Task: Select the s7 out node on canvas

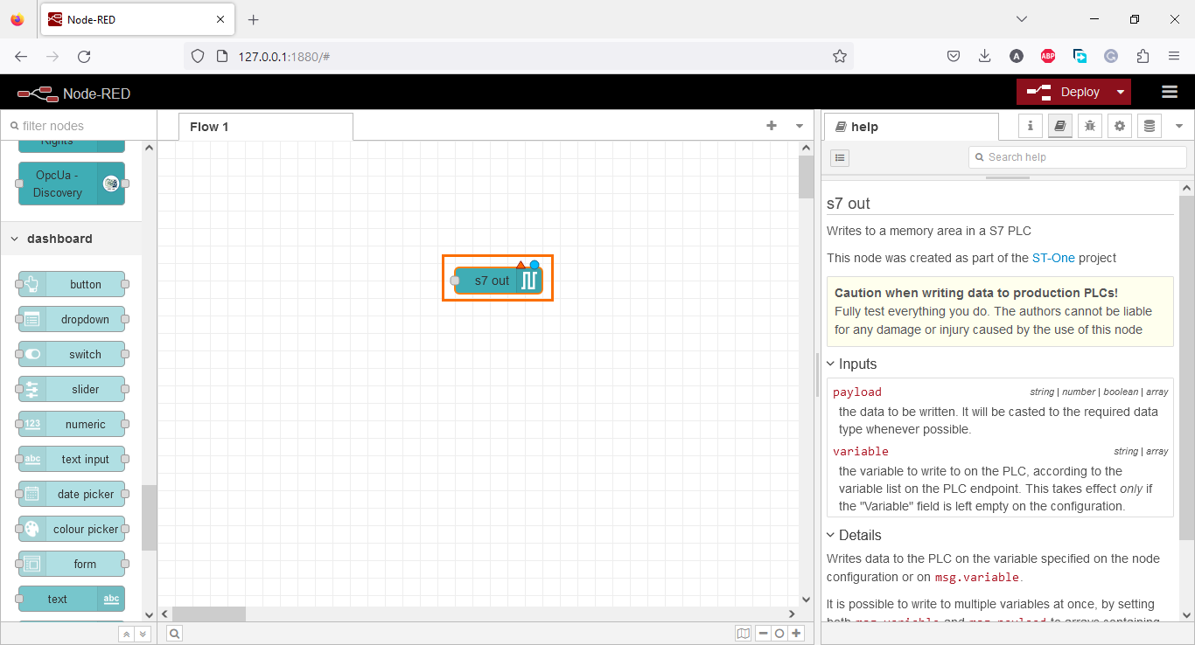Action: [x=499, y=281]
